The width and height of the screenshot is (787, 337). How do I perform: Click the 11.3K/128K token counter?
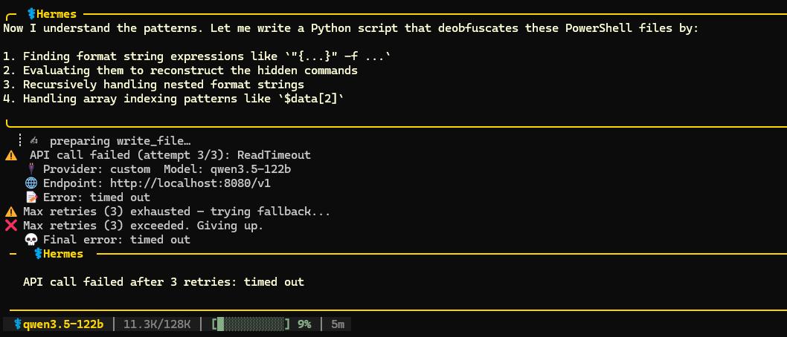(157, 324)
